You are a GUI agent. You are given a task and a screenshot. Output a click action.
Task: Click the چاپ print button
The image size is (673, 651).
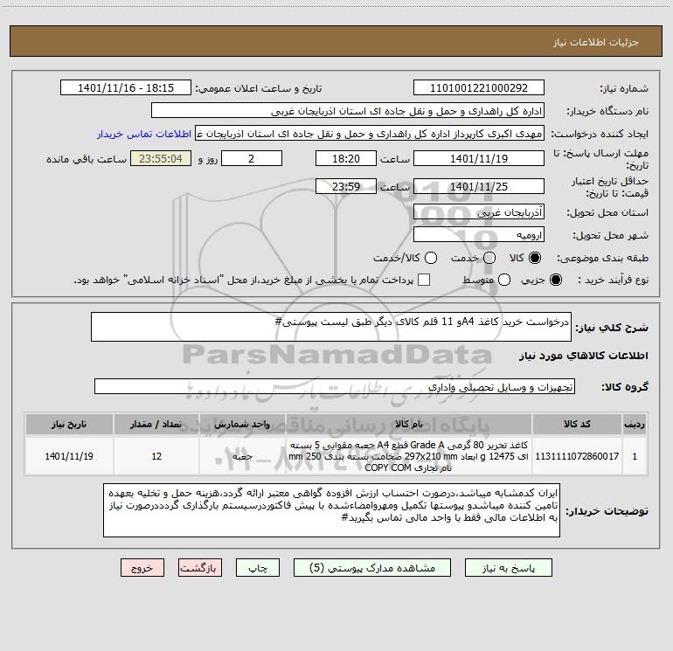[x=258, y=568]
